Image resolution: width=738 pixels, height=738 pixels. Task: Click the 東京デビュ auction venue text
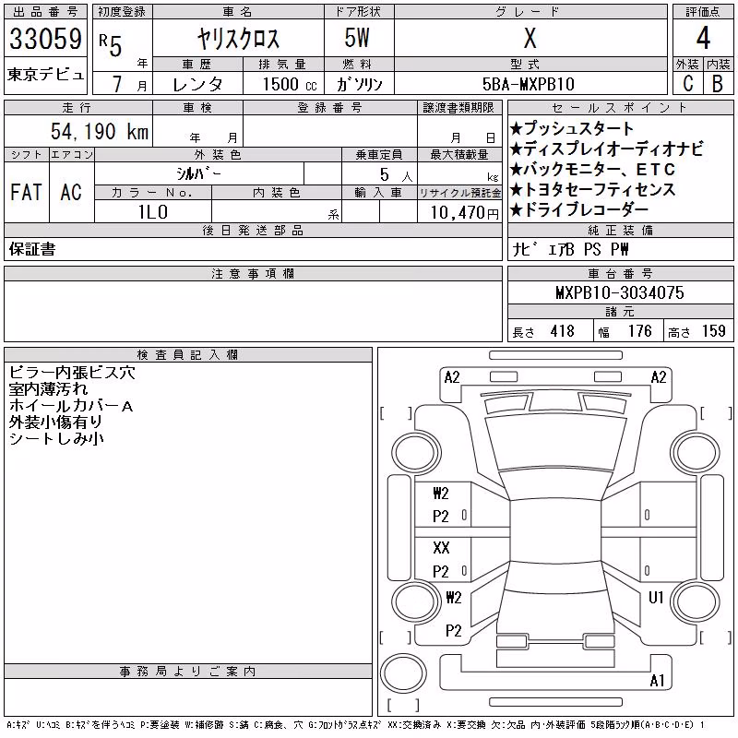click(x=45, y=75)
